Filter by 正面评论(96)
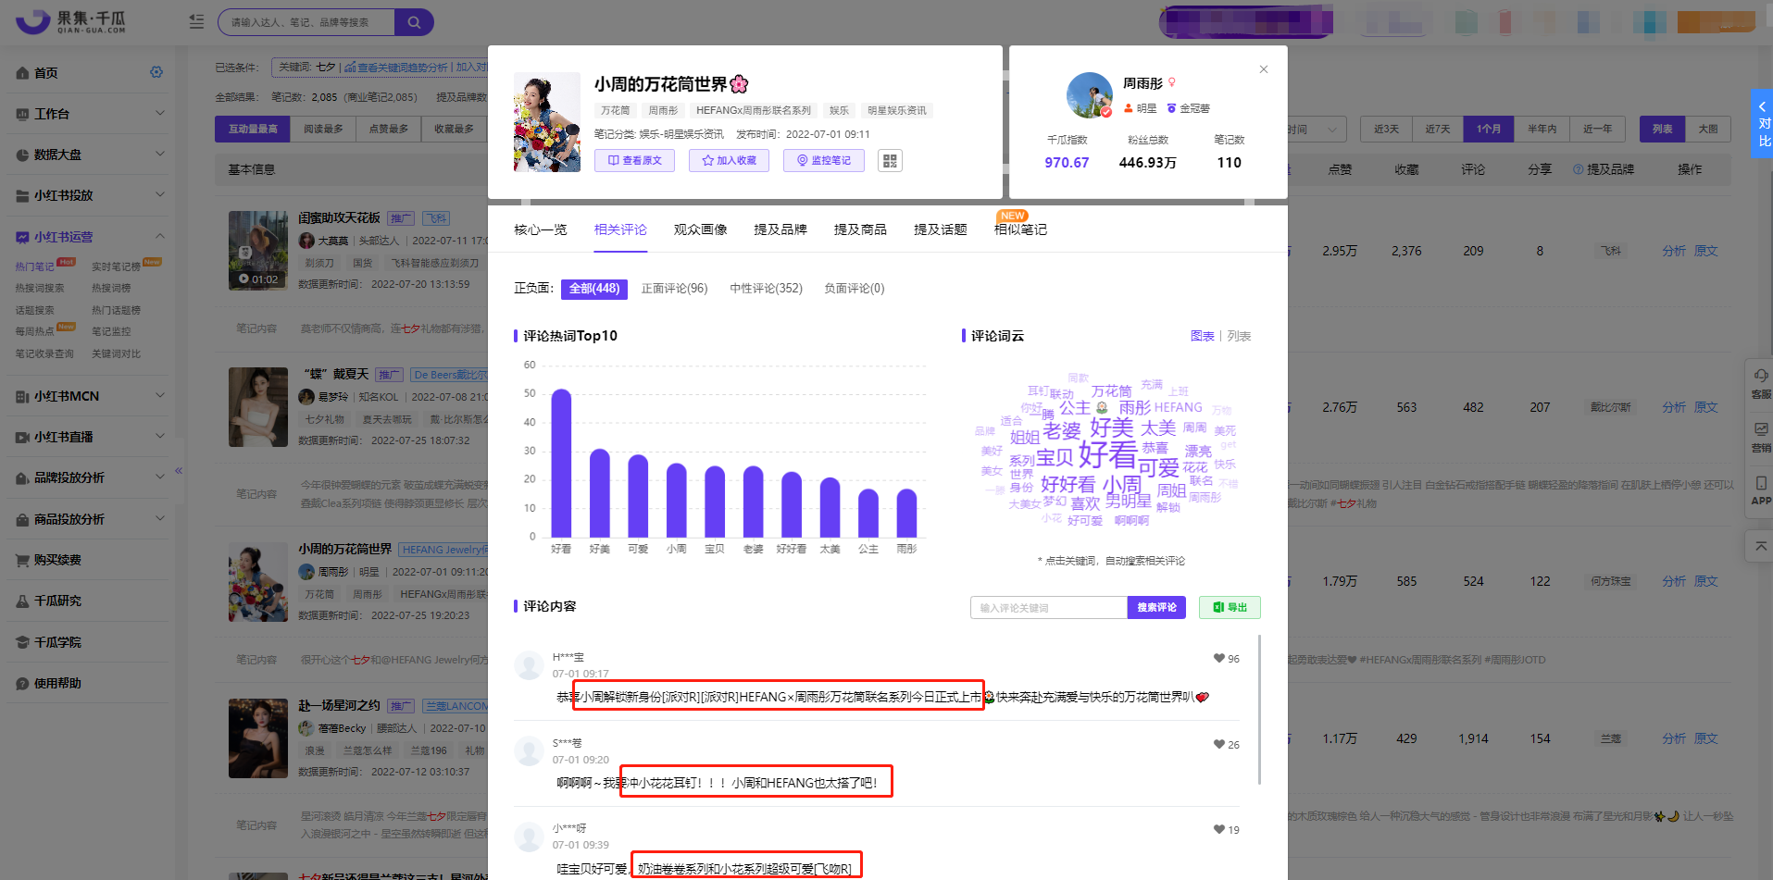The height and width of the screenshot is (880, 1773). [674, 289]
